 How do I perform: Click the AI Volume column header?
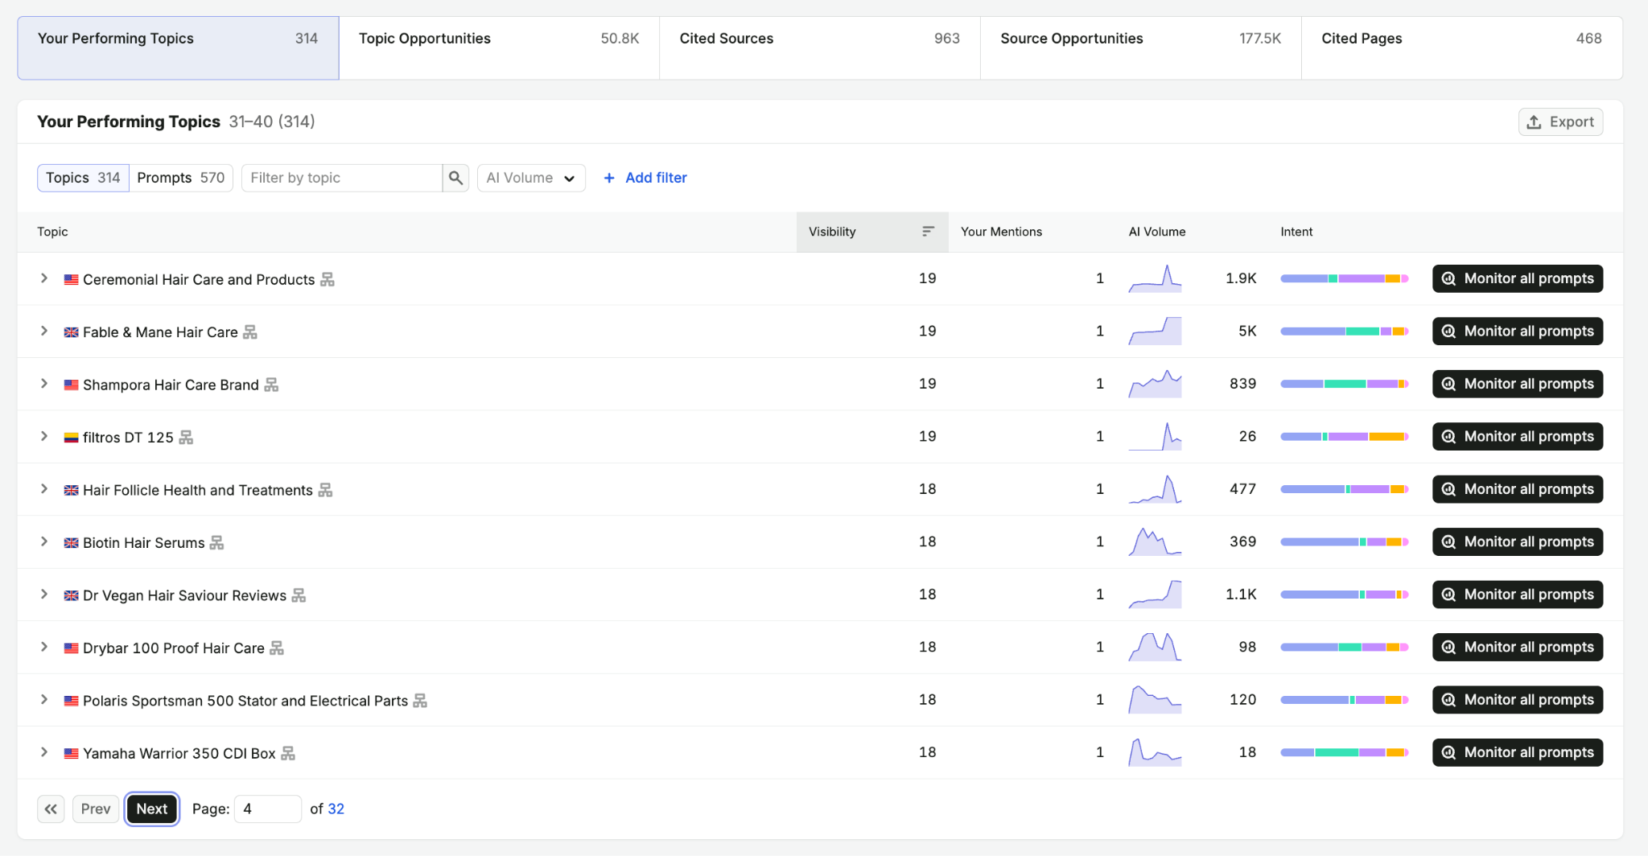pos(1157,232)
